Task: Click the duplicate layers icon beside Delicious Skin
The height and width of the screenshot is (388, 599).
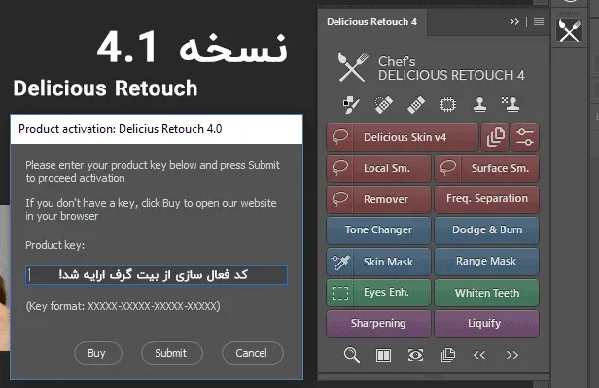Action: point(495,137)
